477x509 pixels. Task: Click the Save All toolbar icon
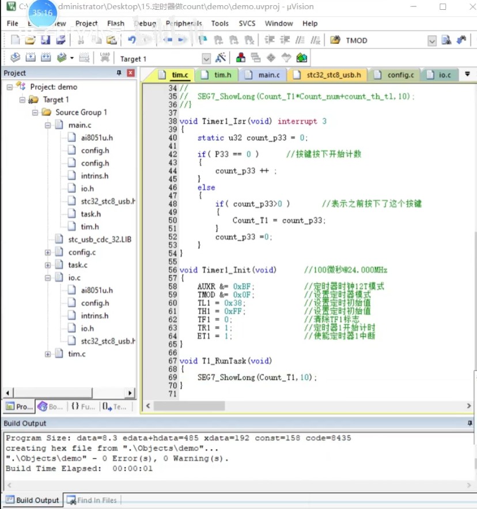pos(60,40)
